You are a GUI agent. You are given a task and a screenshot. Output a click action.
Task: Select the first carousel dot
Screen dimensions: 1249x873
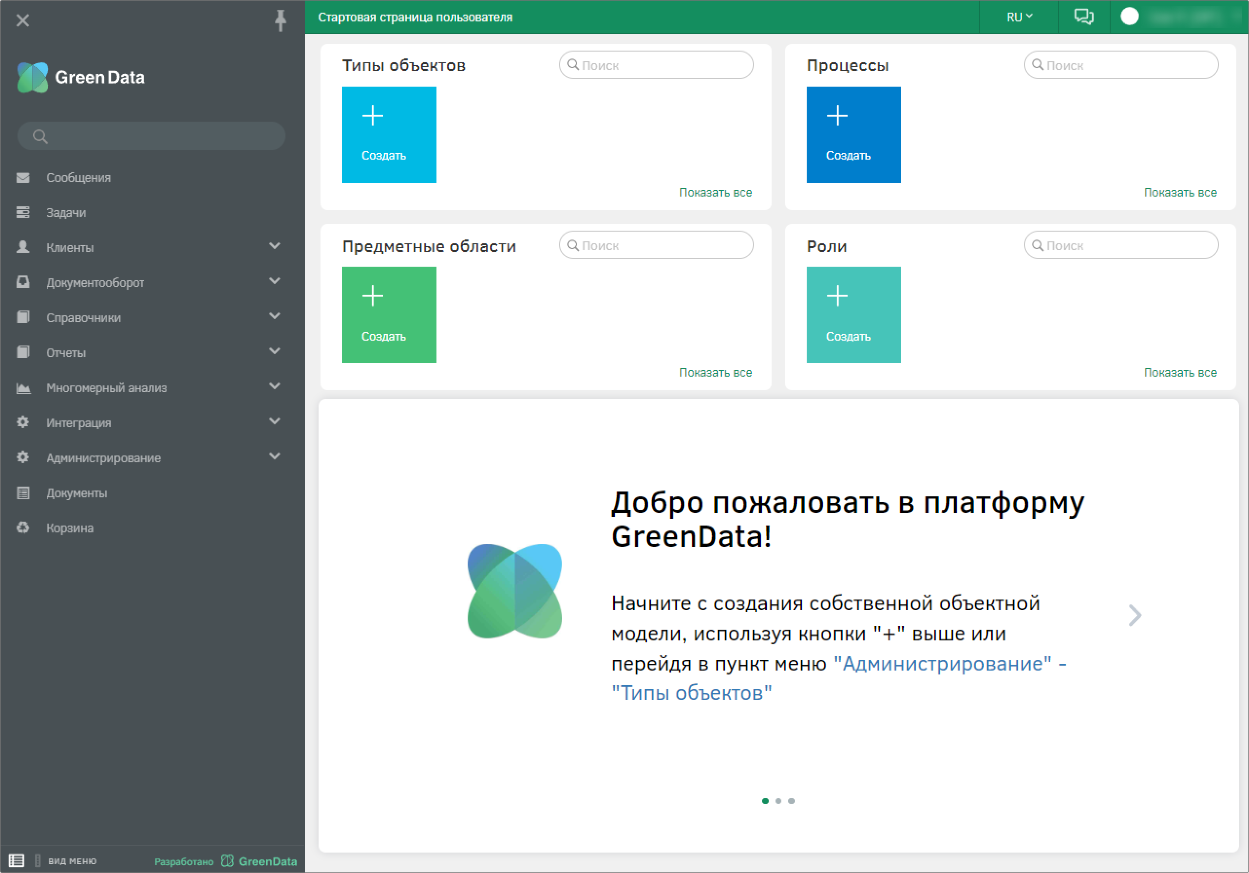click(x=765, y=800)
